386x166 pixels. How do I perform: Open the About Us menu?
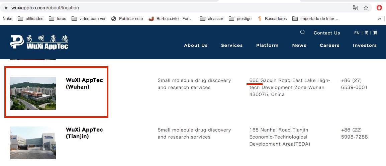[196, 46]
